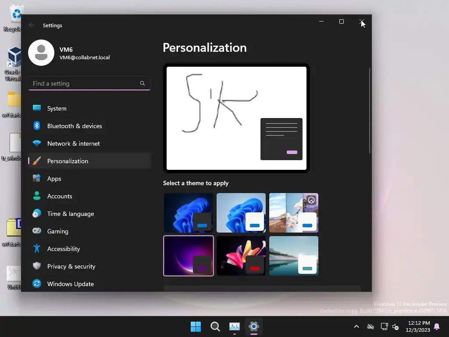Viewport: 449px width, 337px height.
Task: Apply the dark blue bloom theme
Action: coord(189,213)
